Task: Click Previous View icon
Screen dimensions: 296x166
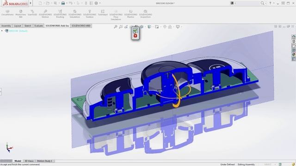Action: click(x=126, y=27)
